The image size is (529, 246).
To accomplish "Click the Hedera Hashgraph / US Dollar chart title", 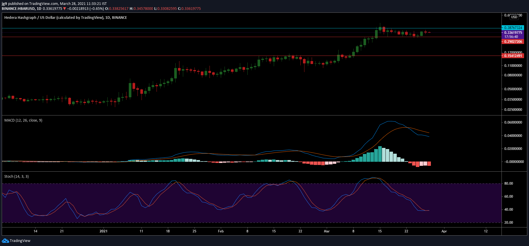I will (x=66, y=18).
